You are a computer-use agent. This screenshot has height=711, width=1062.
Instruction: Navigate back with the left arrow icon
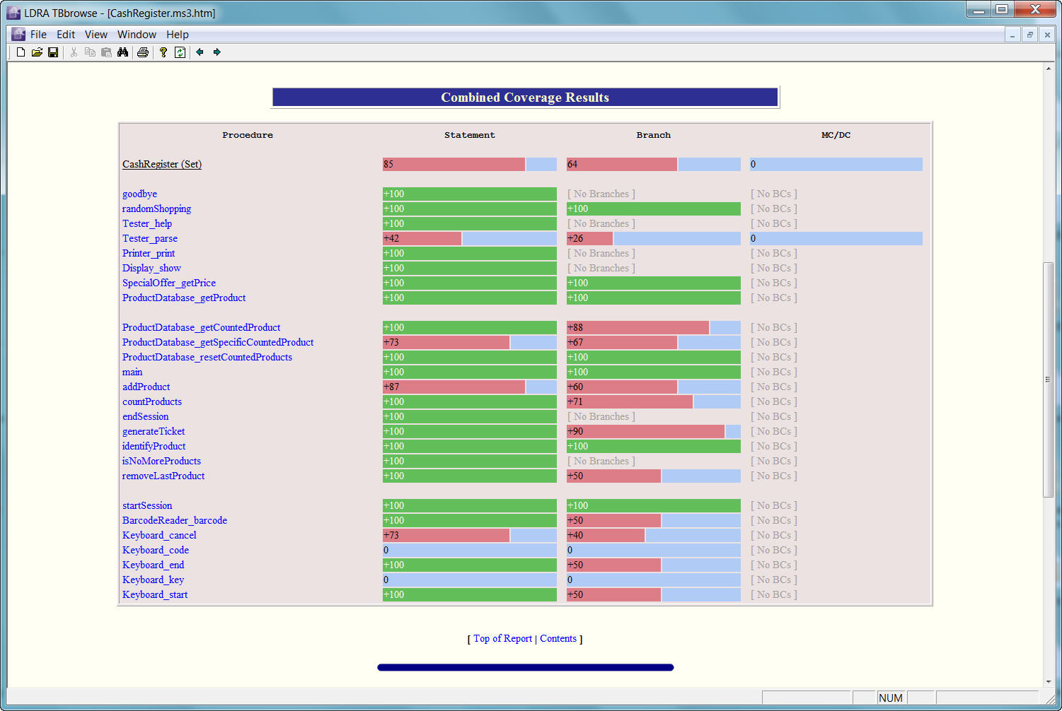[200, 52]
